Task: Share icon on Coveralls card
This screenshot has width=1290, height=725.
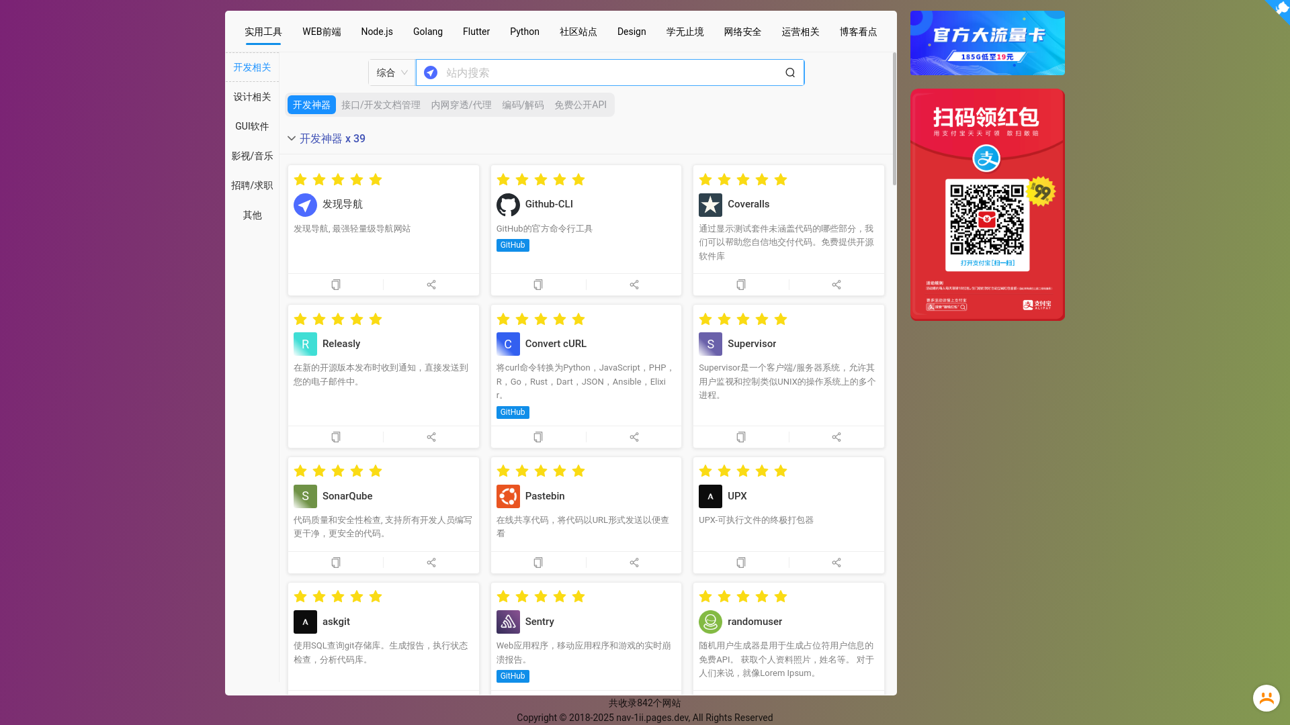Action: coord(836,285)
